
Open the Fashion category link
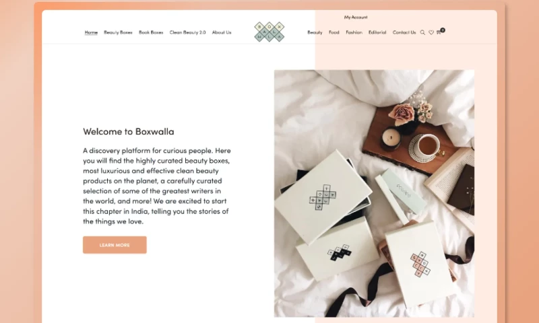[x=354, y=32]
